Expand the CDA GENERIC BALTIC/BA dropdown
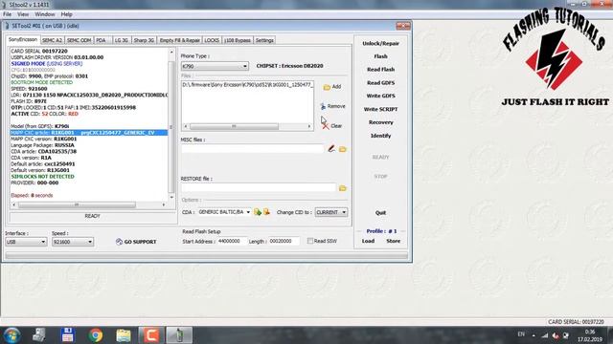The image size is (613, 344). (x=248, y=212)
